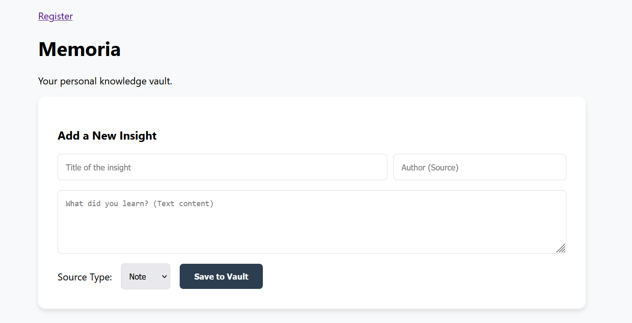
Task: Activate the Author field for editing
Action: pyautogui.click(x=479, y=167)
